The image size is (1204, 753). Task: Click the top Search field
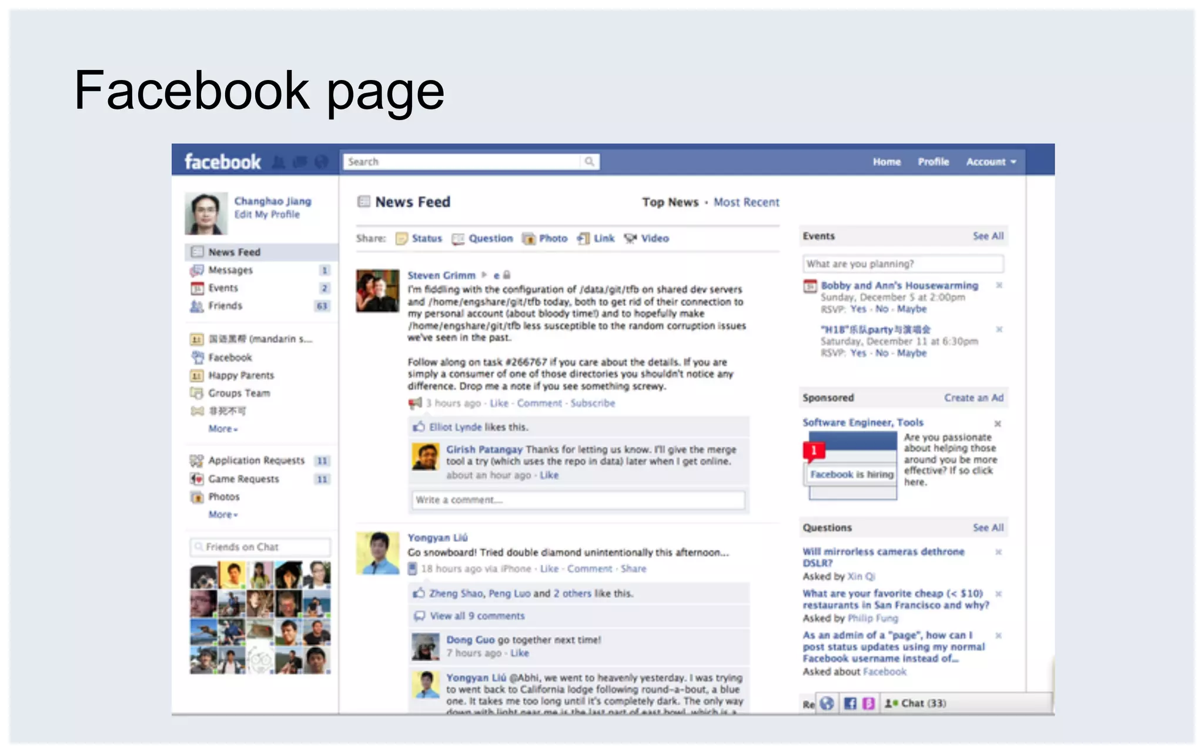(462, 162)
